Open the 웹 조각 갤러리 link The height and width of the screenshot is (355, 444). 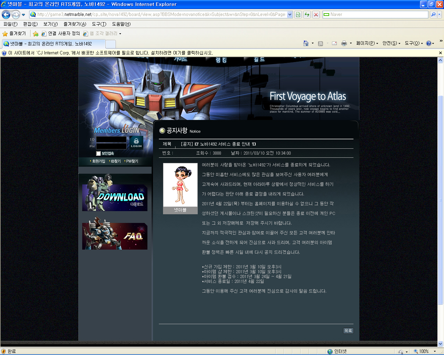click(101, 34)
